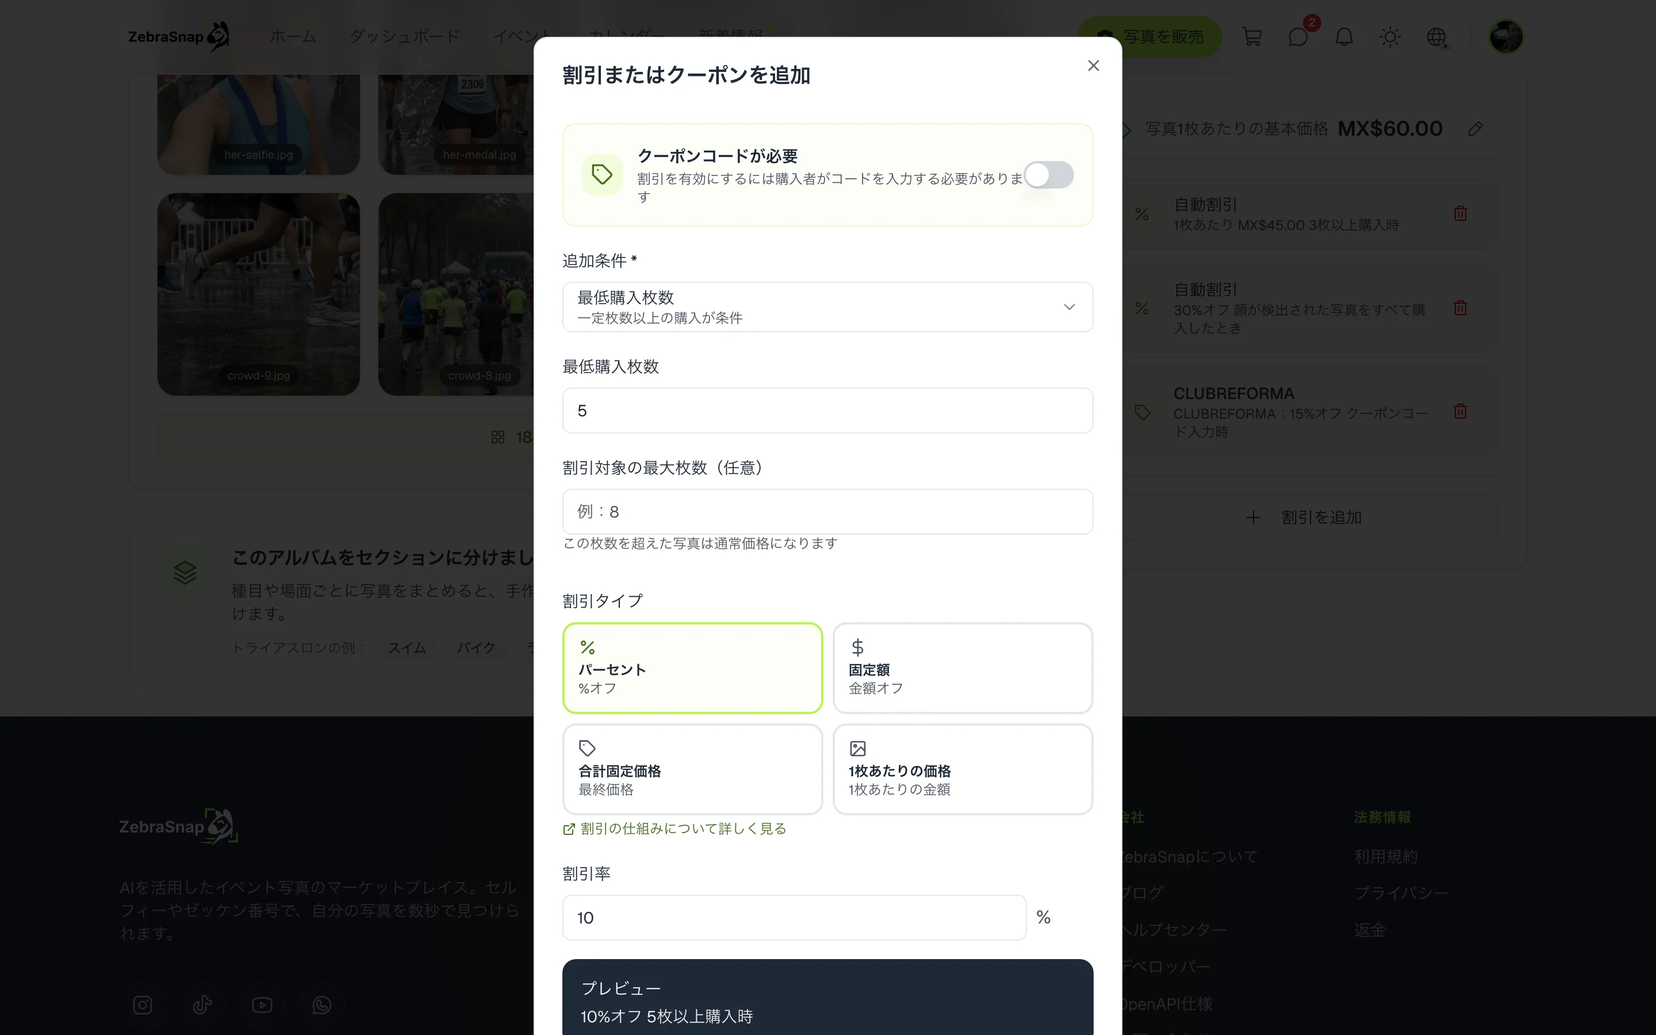Open the YouTube icon in the footer
The width and height of the screenshot is (1656, 1035).
coord(262,1005)
